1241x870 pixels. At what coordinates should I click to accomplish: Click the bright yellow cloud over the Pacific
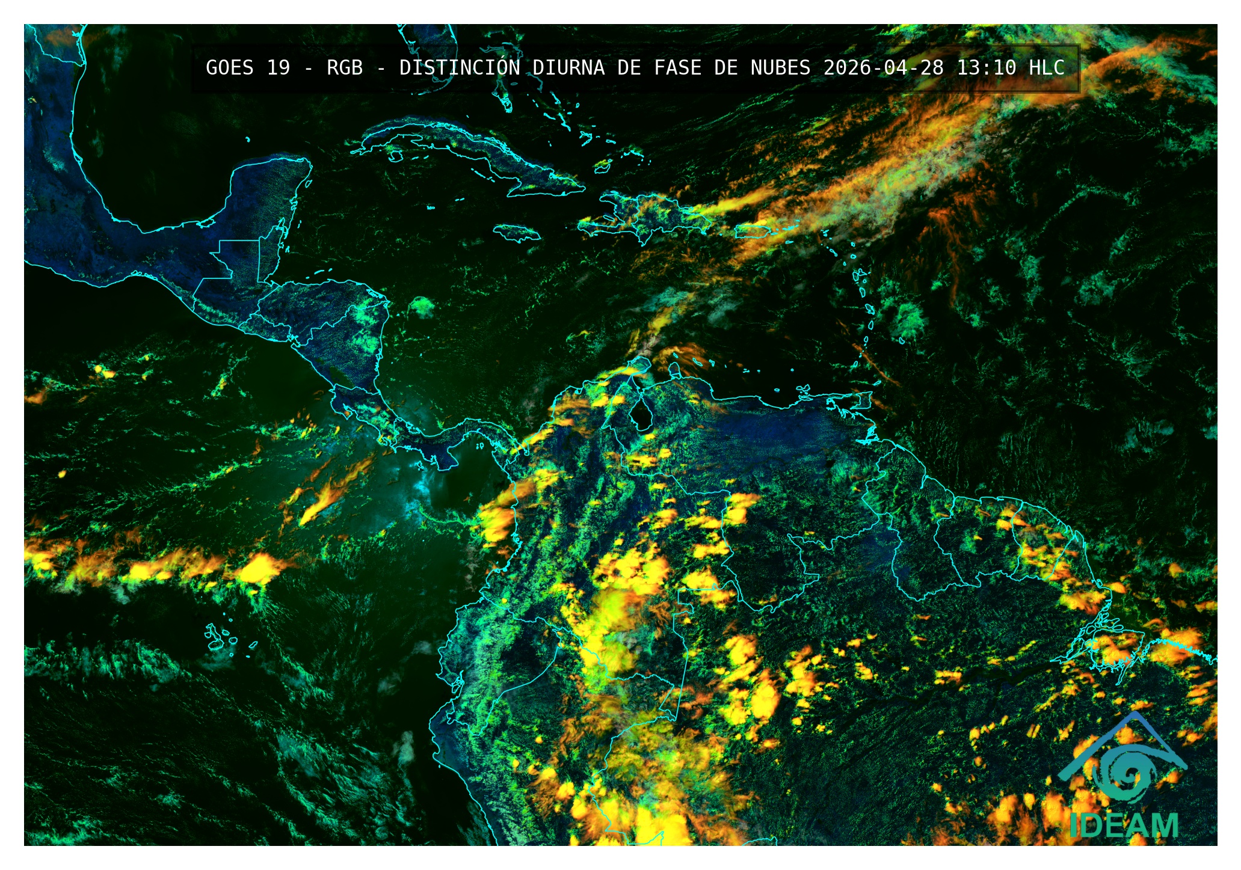pyautogui.click(x=260, y=569)
